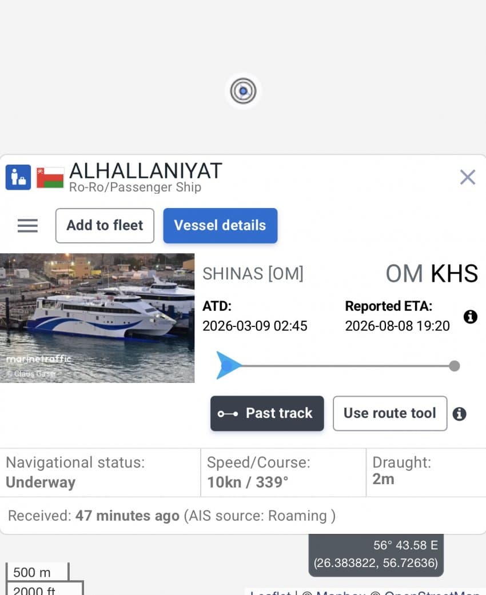Image resolution: width=486 pixels, height=595 pixels.
Task: Click the info icon beside Reported ETA
Action: 471,317
